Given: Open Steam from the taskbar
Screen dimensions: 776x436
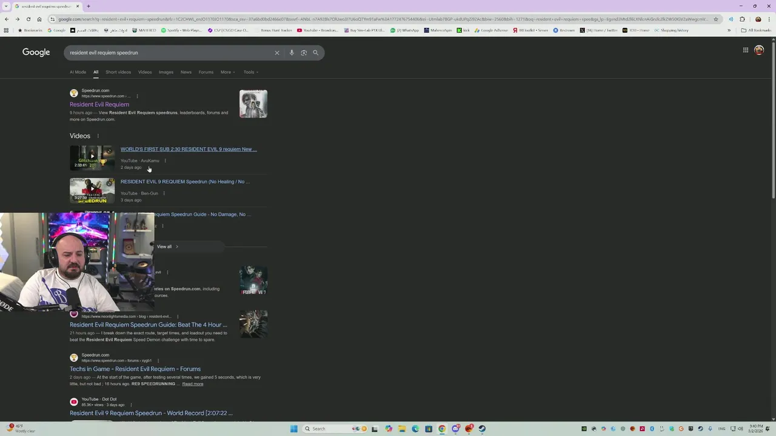Looking at the screenshot, I should pos(482,429).
